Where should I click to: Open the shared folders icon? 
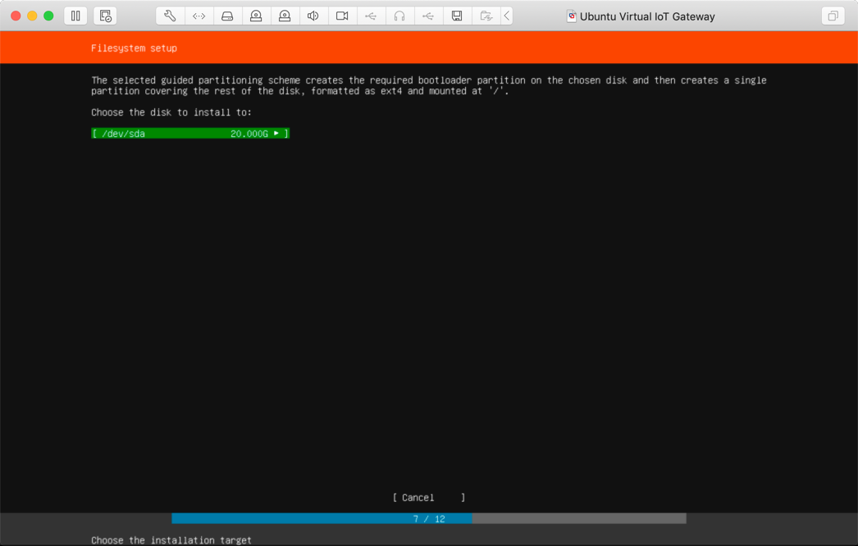click(486, 16)
